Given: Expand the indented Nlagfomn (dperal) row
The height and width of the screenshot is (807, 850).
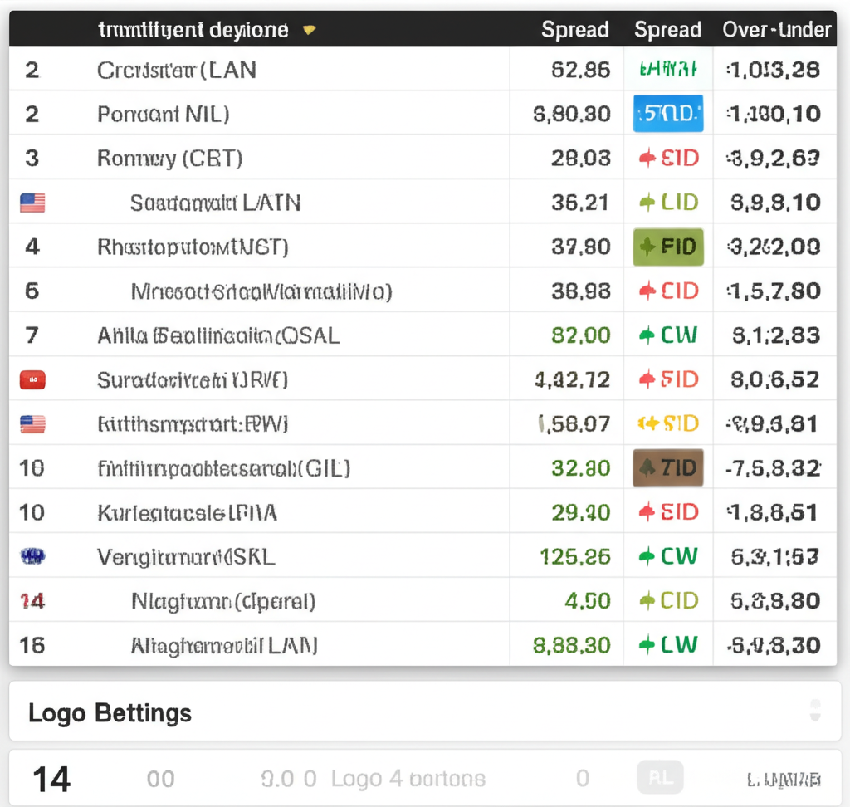Looking at the screenshot, I should coord(223,601).
